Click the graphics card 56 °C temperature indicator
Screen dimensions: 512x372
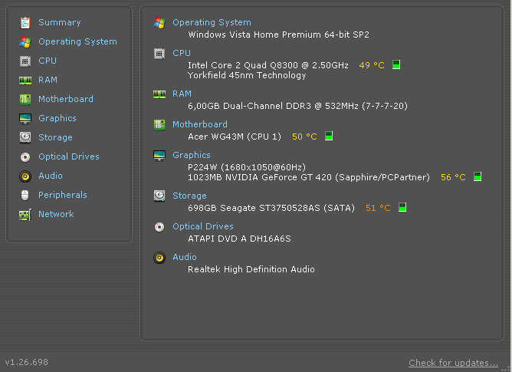coord(477,177)
